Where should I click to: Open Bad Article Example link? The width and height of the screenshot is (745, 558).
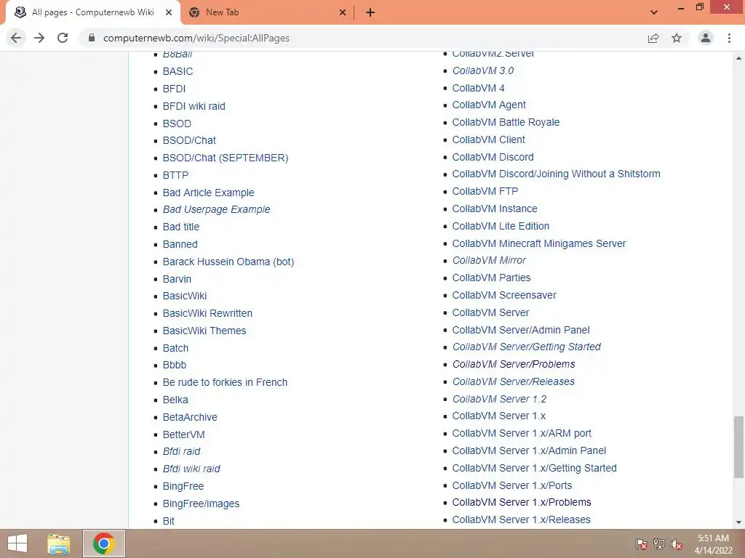point(209,193)
